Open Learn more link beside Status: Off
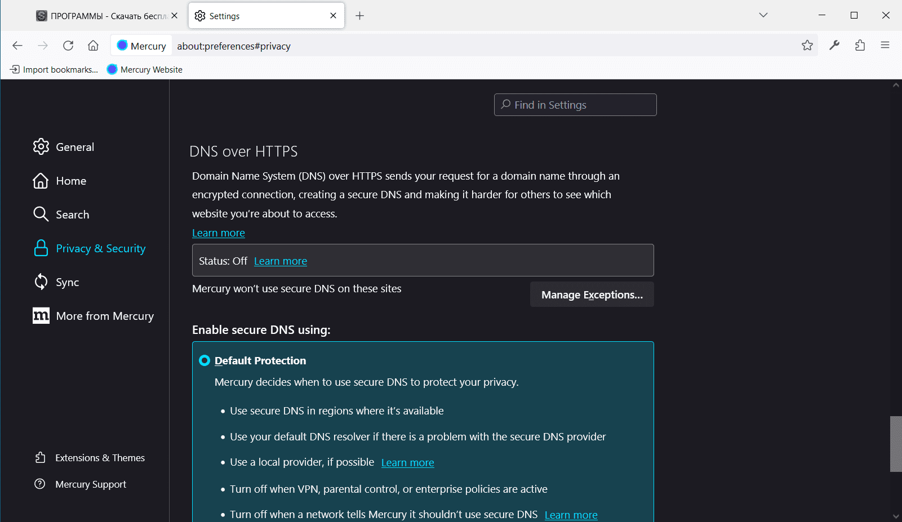 point(281,261)
